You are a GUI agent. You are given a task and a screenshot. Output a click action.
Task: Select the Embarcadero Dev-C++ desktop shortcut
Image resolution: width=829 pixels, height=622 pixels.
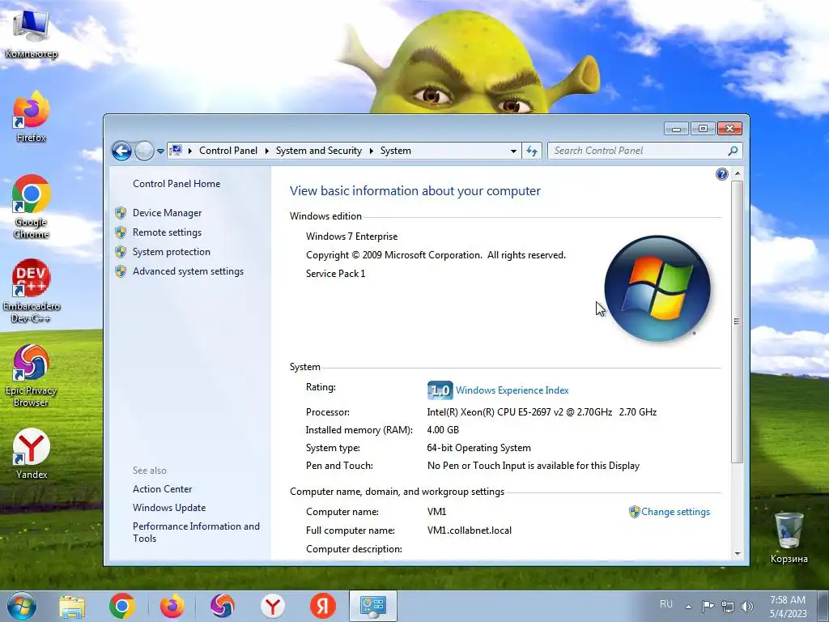[x=32, y=291]
